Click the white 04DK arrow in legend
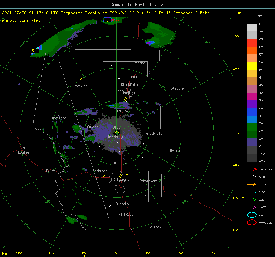Screen dimensions: 275x257 [252, 177]
